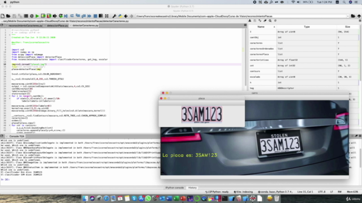The height and width of the screenshot is (203, 362).
Task: Sort variables by Type column header
Action: 307,27
